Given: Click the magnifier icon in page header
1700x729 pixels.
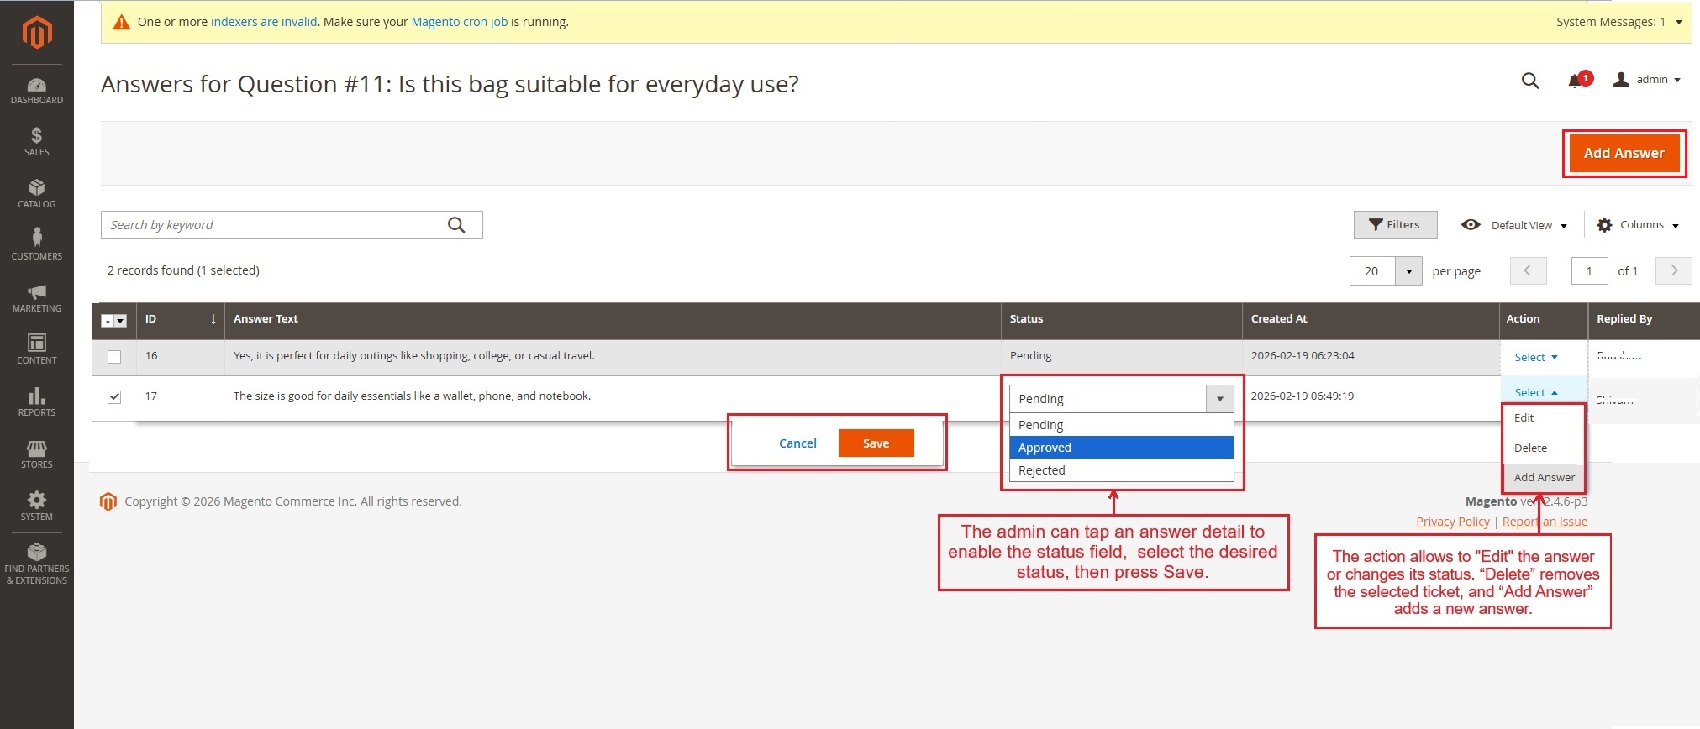Looking at the screenshot, I should [x=1530, y=81].
